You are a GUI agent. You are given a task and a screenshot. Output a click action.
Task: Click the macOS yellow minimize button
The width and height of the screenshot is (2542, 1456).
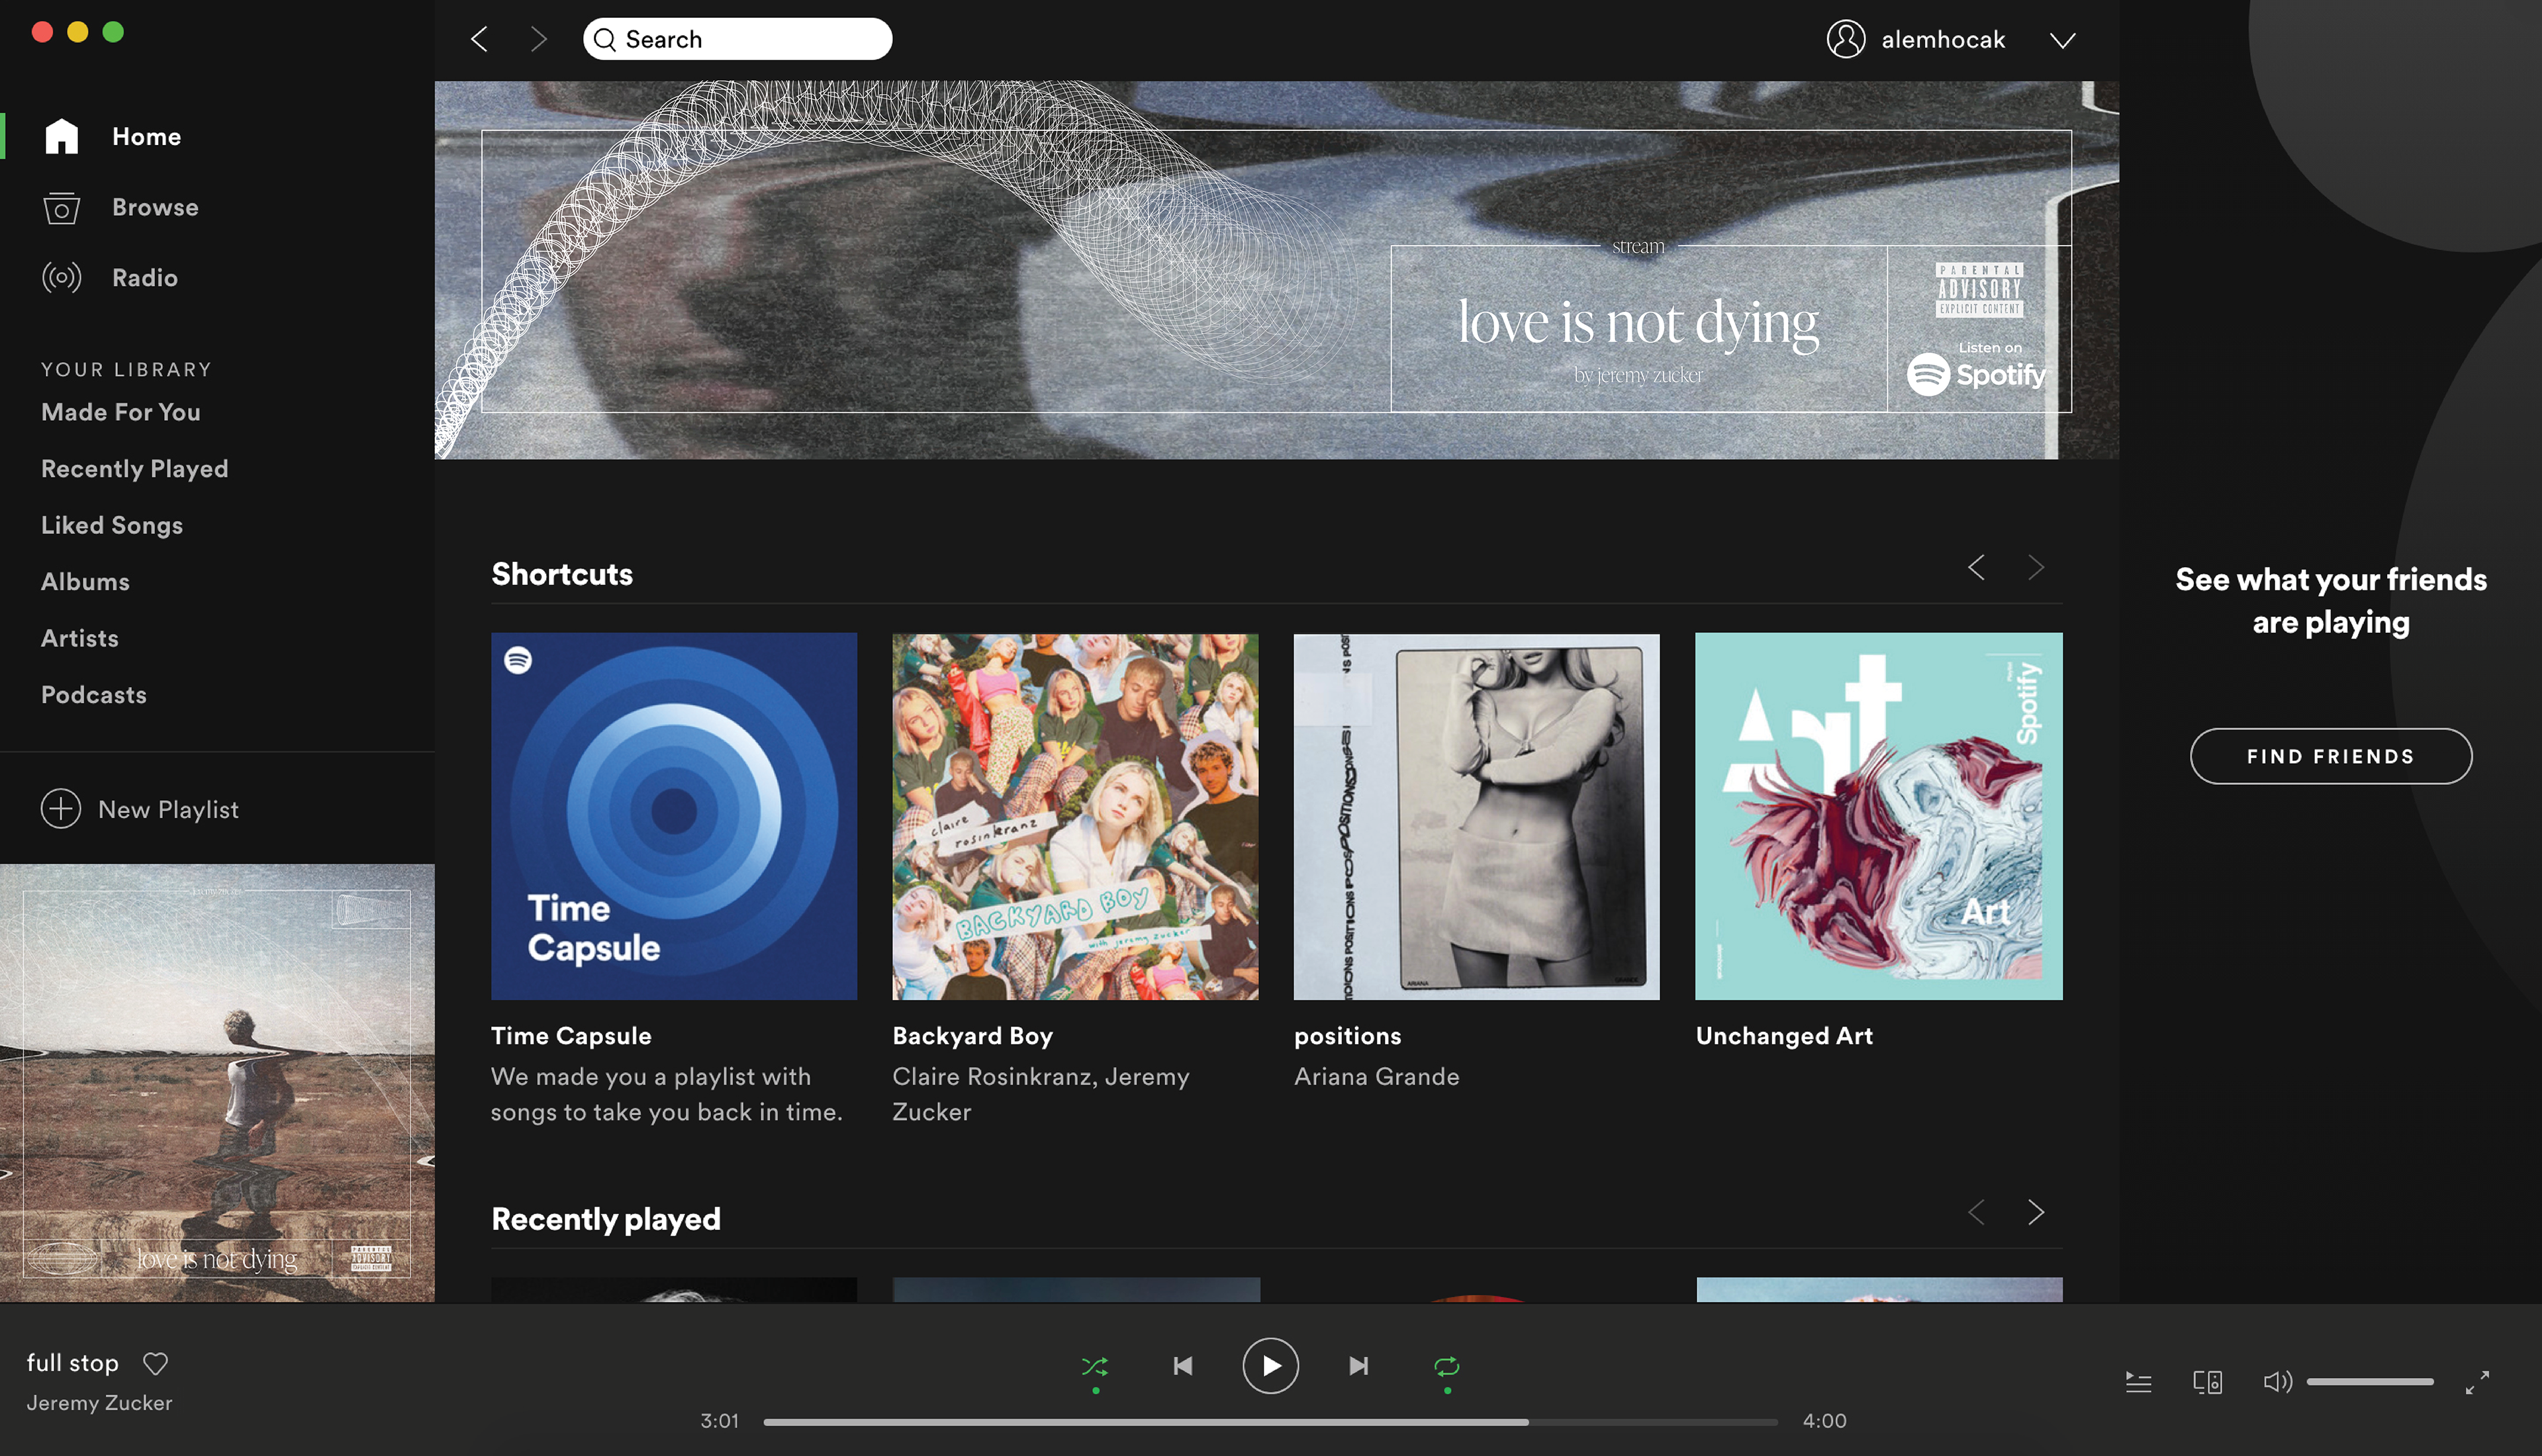[78, 32]
